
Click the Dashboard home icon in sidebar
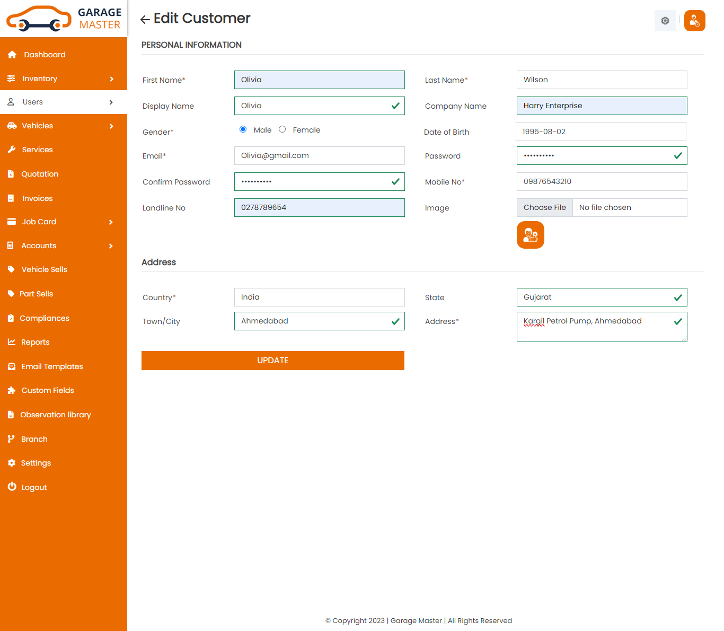pyautogui.click(x=12, y=55)
